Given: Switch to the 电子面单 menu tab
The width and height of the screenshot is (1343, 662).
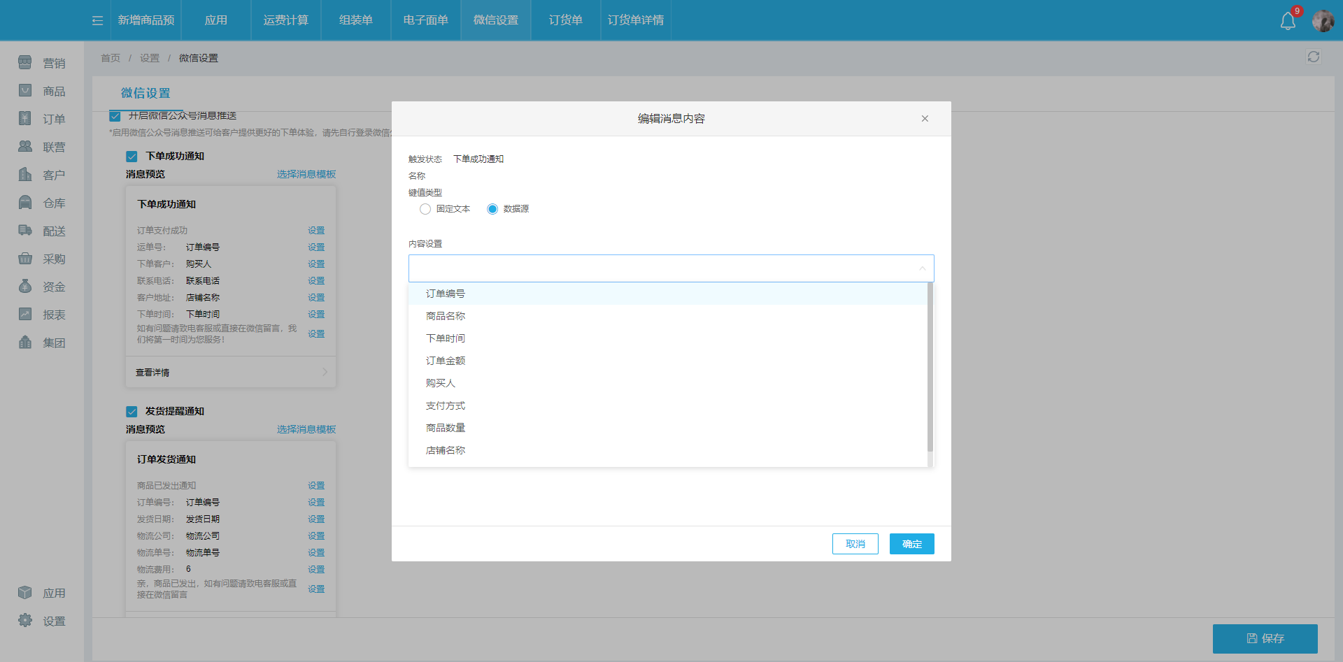Looking at the screenshot, I should (x=425, y=20).
